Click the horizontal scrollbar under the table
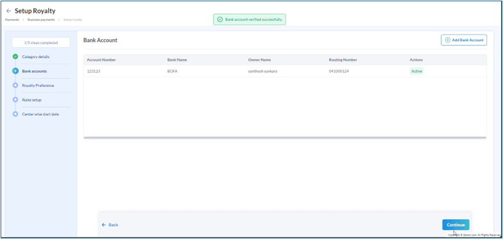 [x=285, y=138]
